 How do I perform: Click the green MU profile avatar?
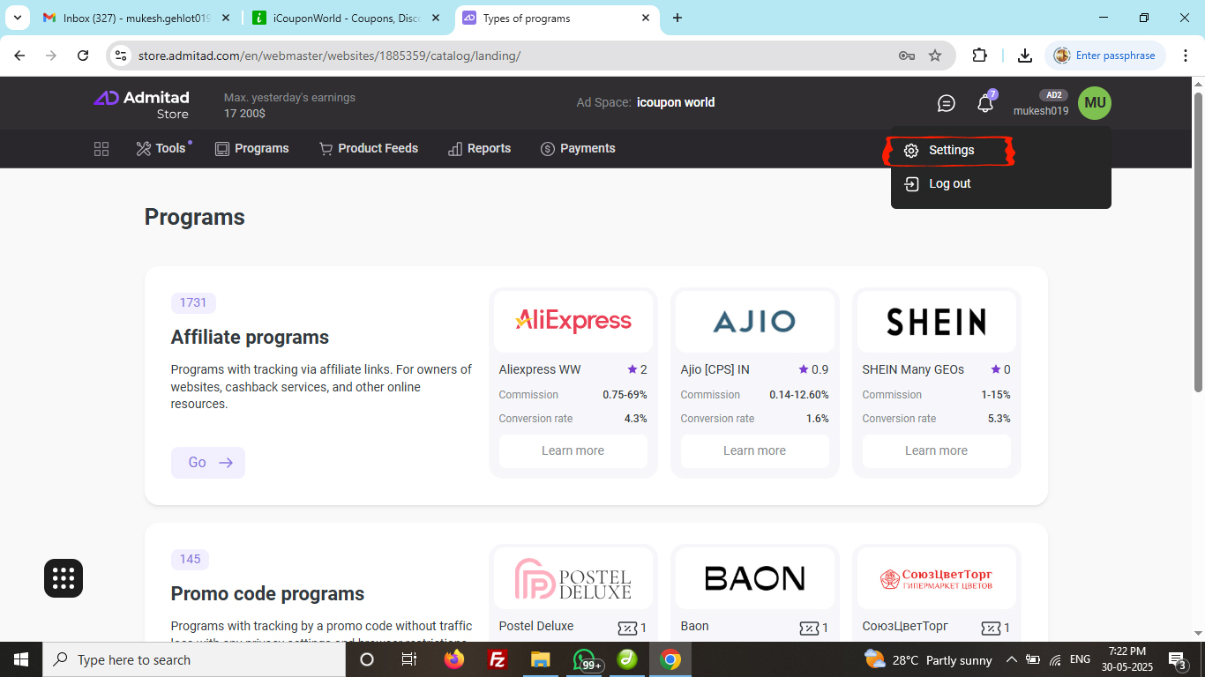[x=1094, y=103]
